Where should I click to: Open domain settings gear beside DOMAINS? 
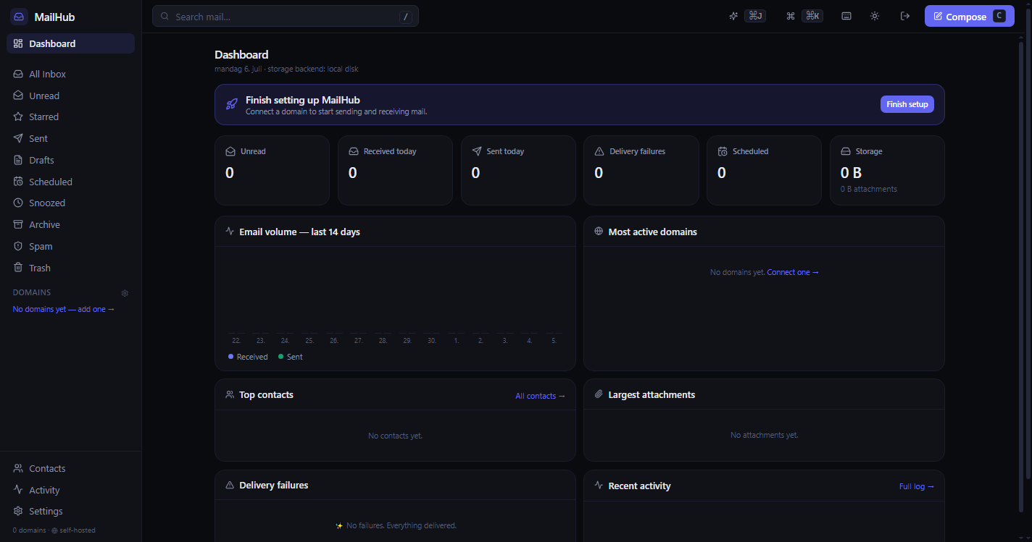tap(125, 293)
